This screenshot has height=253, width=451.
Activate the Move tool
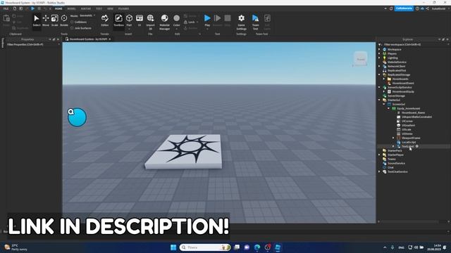click(46, 20)
